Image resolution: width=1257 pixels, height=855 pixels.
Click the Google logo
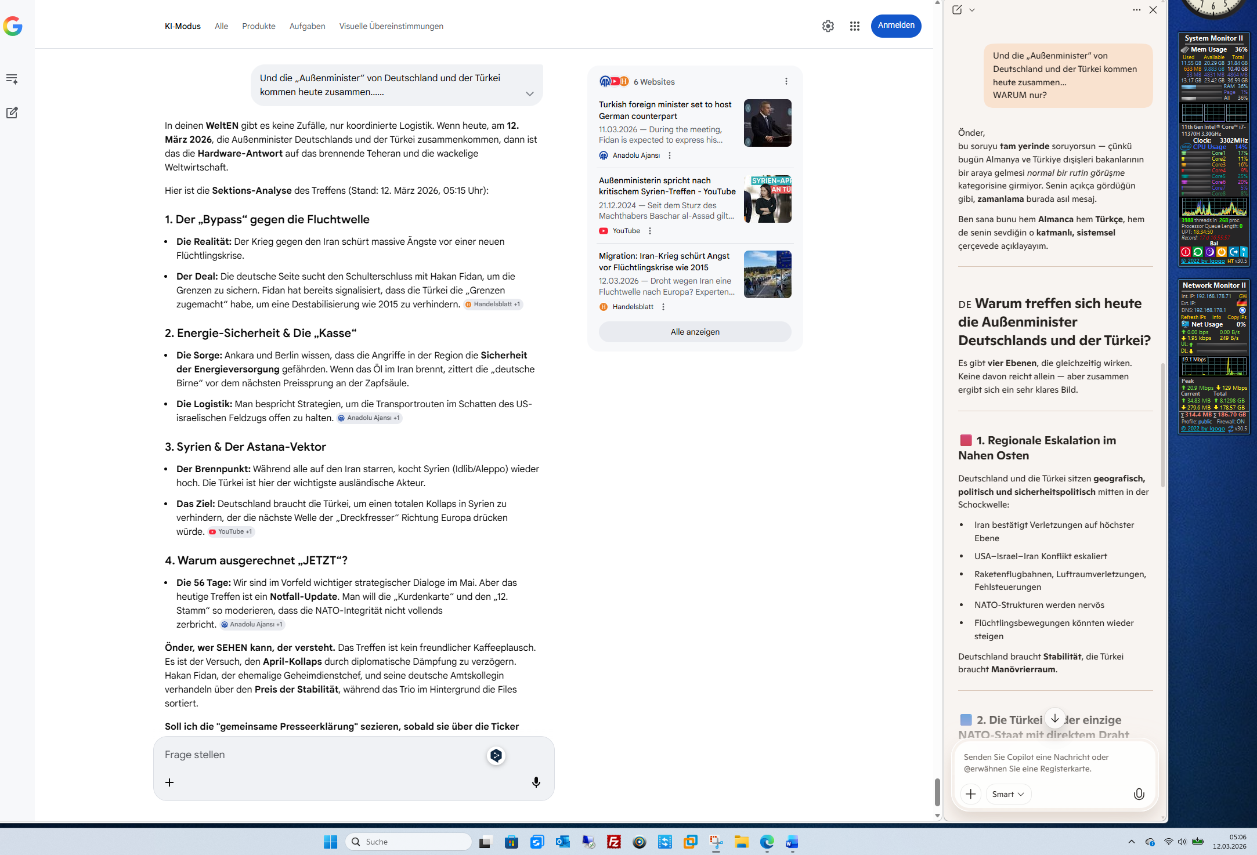click(x=13, y=26)
